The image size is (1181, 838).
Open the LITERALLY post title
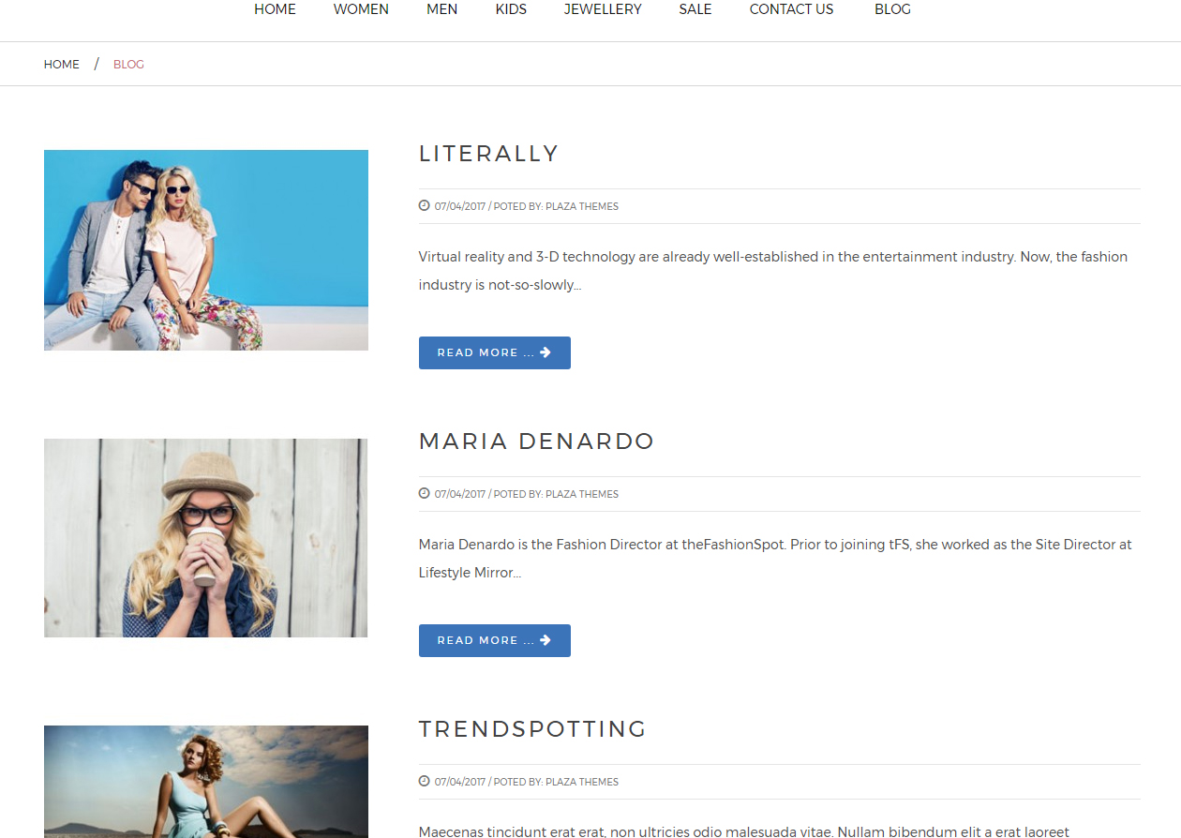(x=488, y=154)
